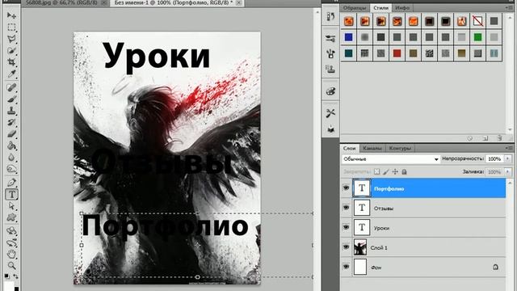Screen dimensions: 517x291
Task: Select the Custom Shape tool
Action: tap(11, 217)
